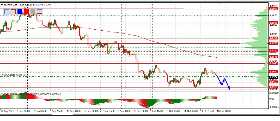Click the dark red outlined rectangle icon
The image size is (280, 121).
pos(13,12)
